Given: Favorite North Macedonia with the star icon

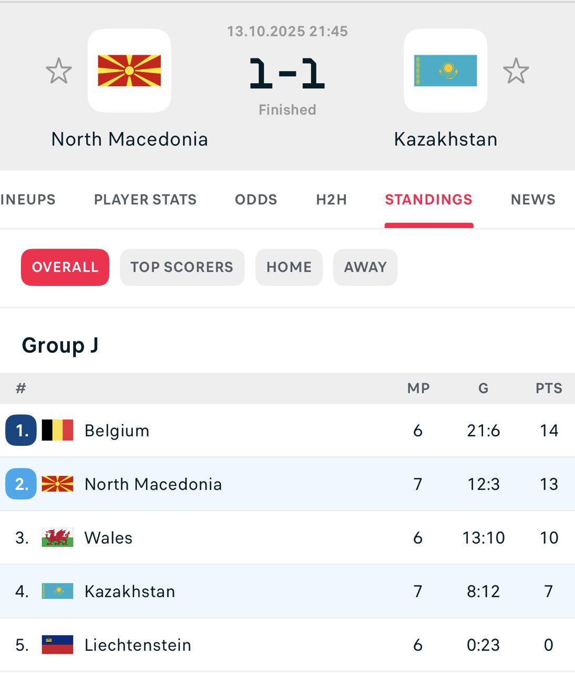Looking at the screenshot, I should tap(58, 71).
